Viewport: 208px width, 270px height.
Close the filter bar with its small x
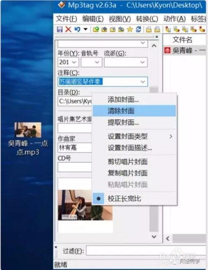pyautogui.click(x=56, y=247)
